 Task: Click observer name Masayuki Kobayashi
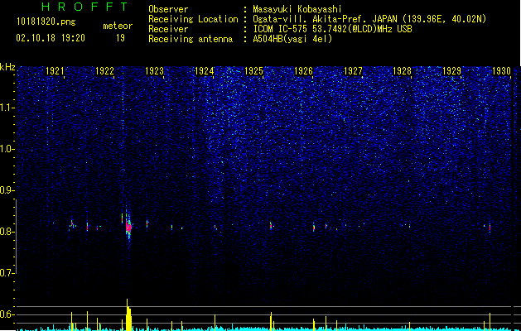[x=297, y=9]
